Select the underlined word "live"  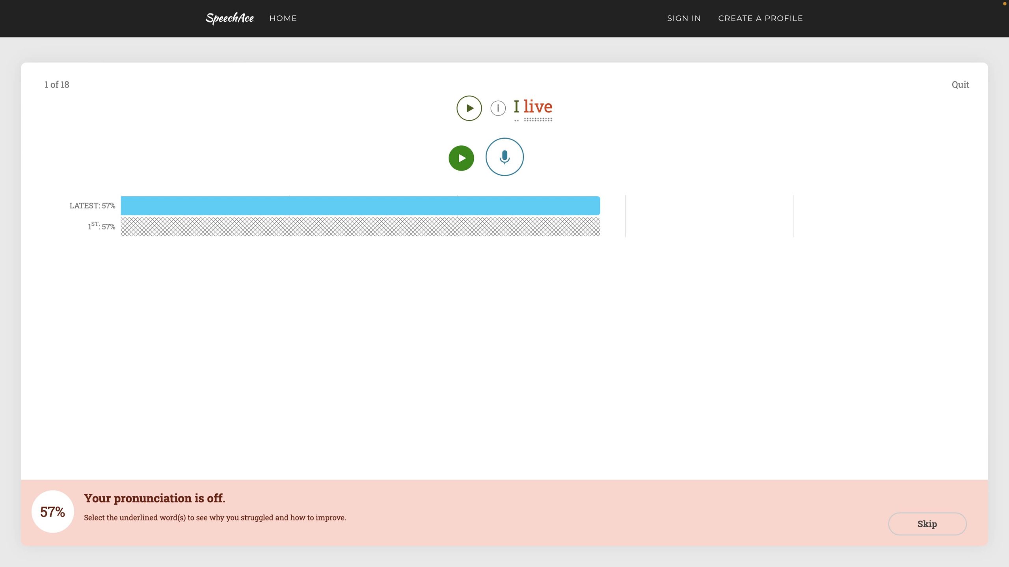click(538, 107)
